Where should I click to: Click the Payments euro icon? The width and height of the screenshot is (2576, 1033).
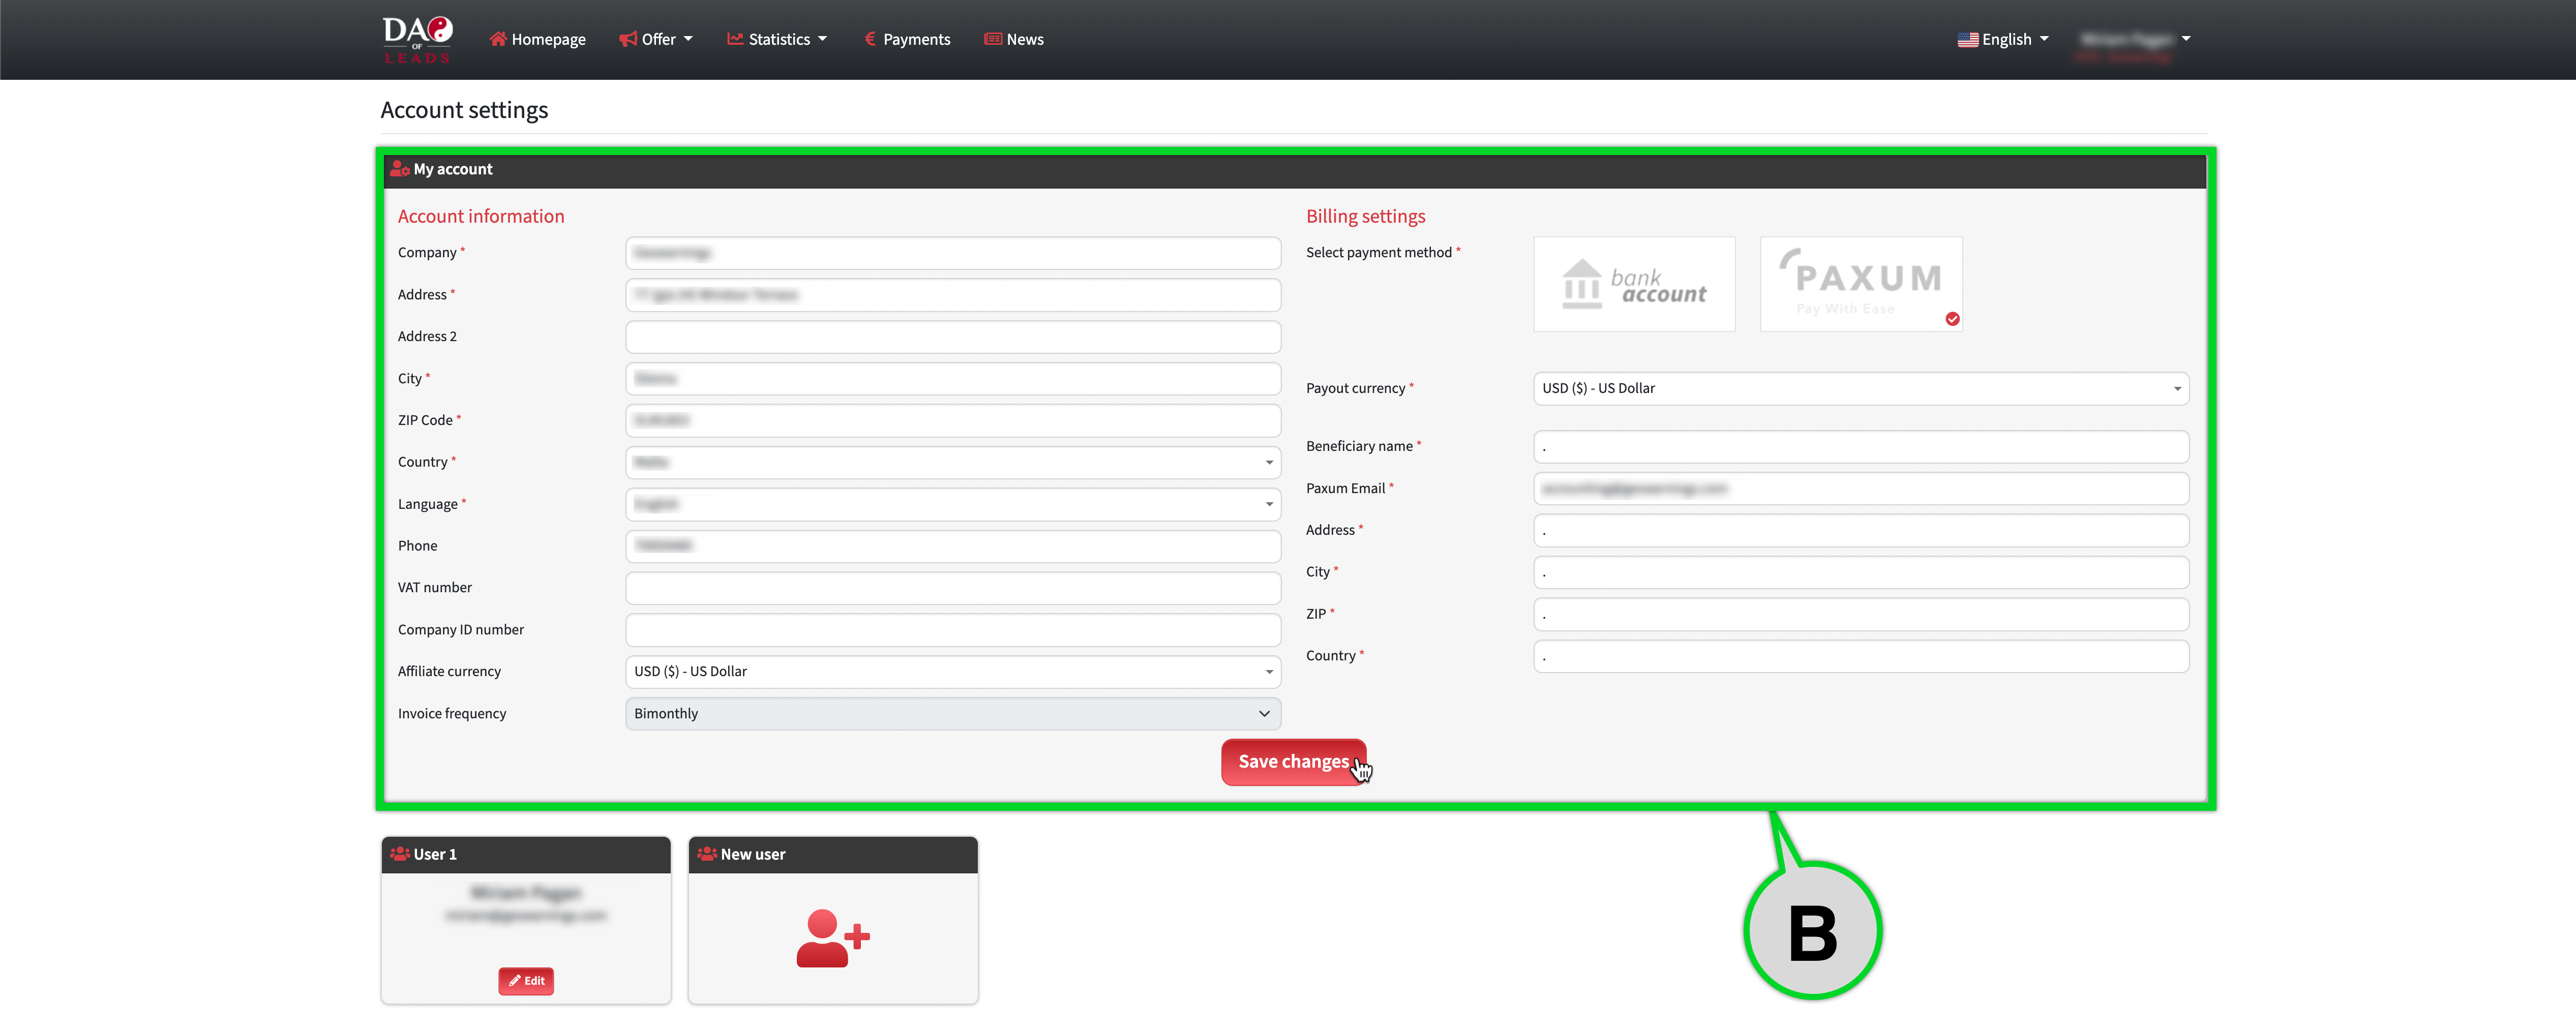point(870,39)
